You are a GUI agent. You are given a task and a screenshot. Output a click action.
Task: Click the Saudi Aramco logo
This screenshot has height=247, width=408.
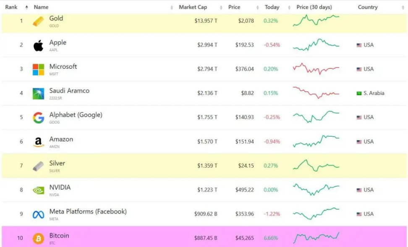point(38,94)
